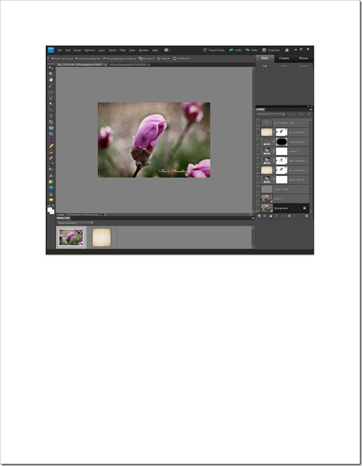This screenshot has height=466, width=362.
Task: Select the Zoom magnifier tool
Action: coord(51,74)
